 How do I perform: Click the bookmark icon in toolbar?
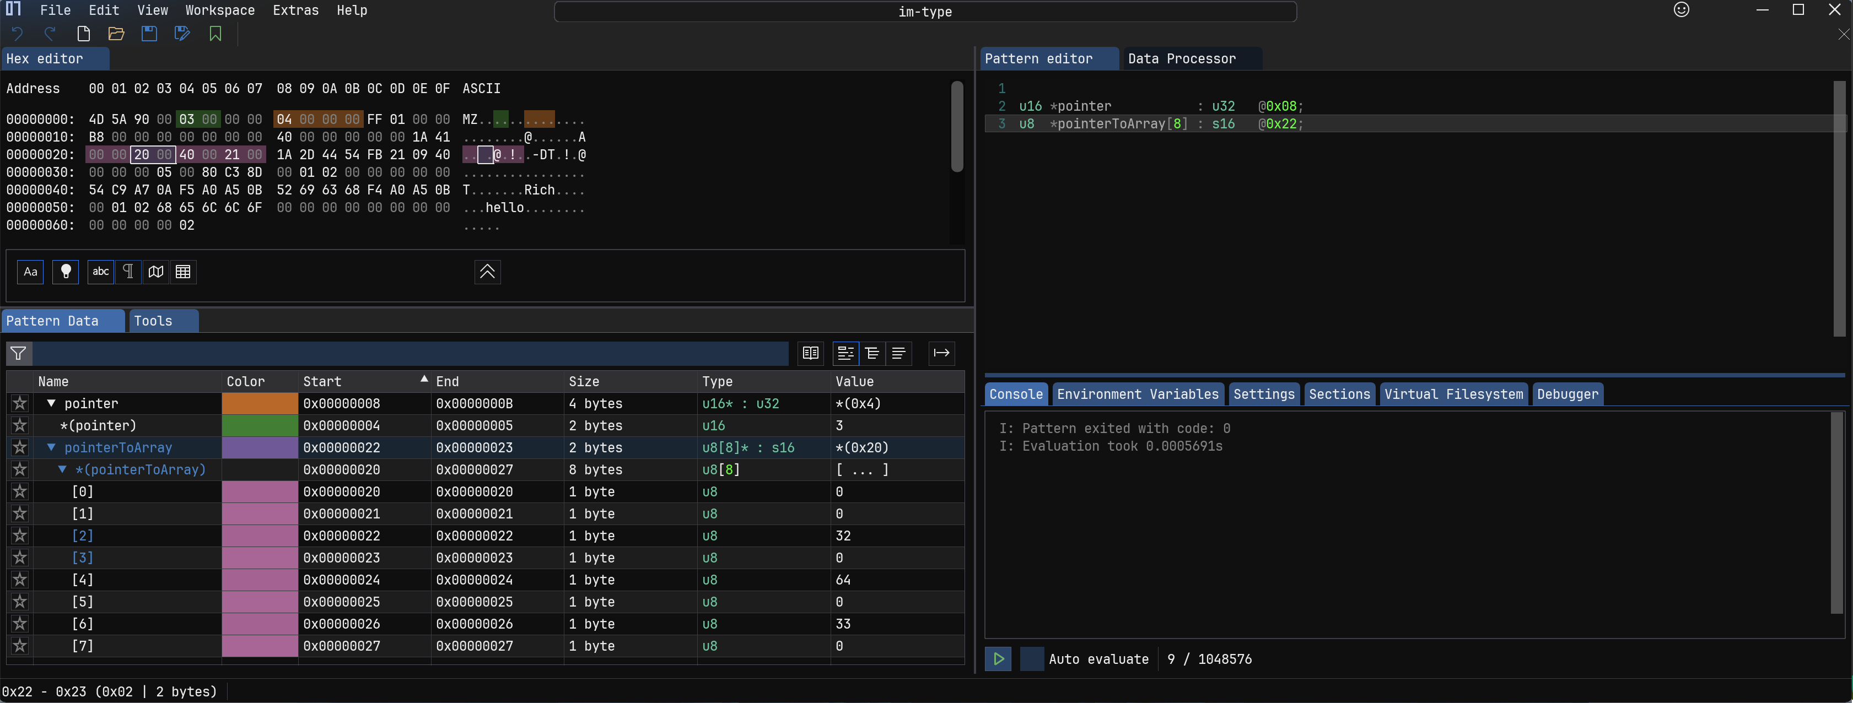click(x=215, y=34)
